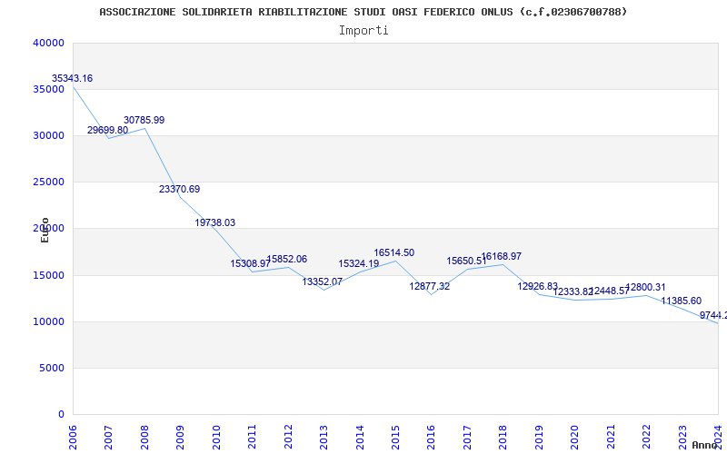This screenshot has height=454, width=727.
Task: Select data label 15308.97
Action: click(251, 263)
